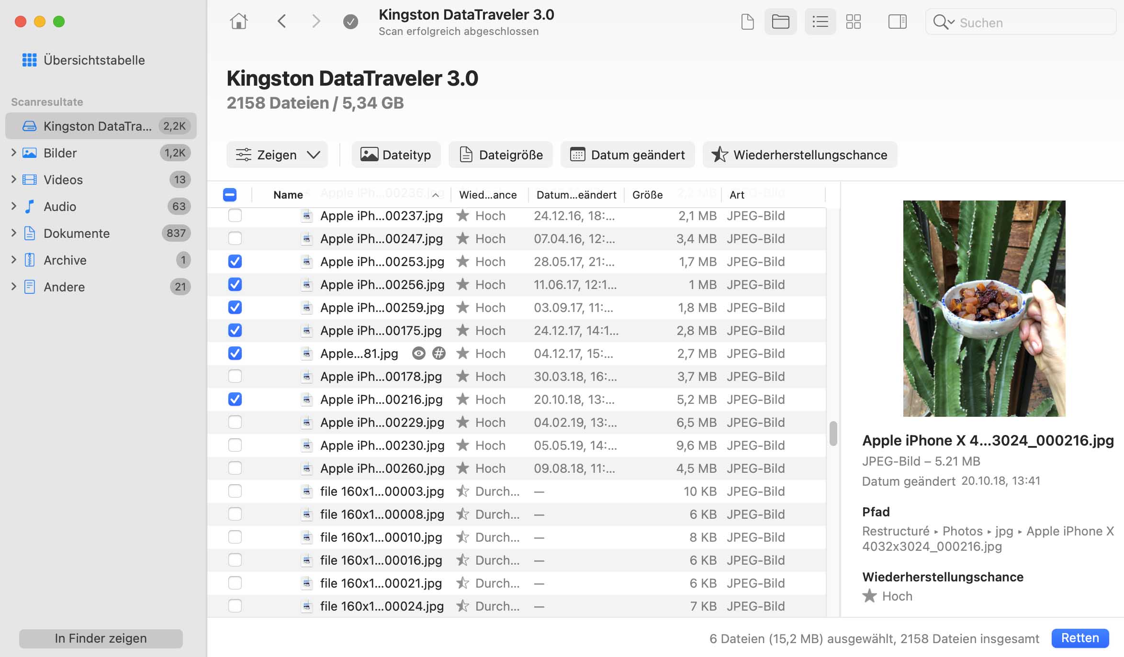Screen dimensions: 1124x657
Task: Click the star in Wiederherstellungschance preview section
Action: (x=869, y=596)
